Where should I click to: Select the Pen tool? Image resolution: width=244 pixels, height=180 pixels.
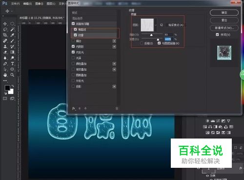(x=5, y=63)
